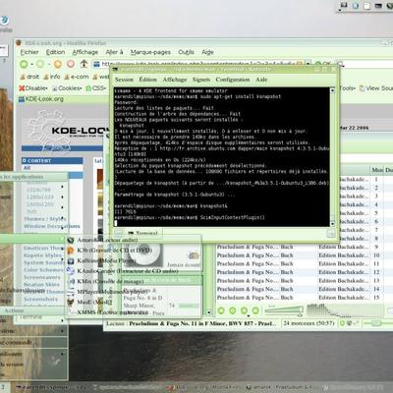Click the Forward button in Firefox toolbar
This screenshot has width=393, height=393.
tap(40, 64)
